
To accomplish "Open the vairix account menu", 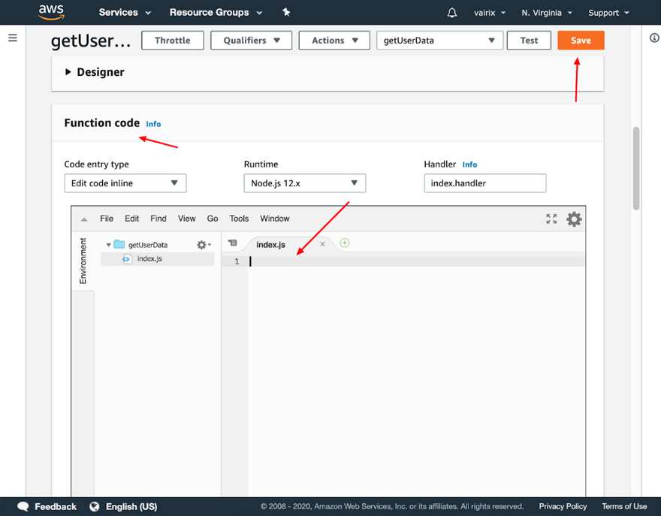I will (490, 13).
